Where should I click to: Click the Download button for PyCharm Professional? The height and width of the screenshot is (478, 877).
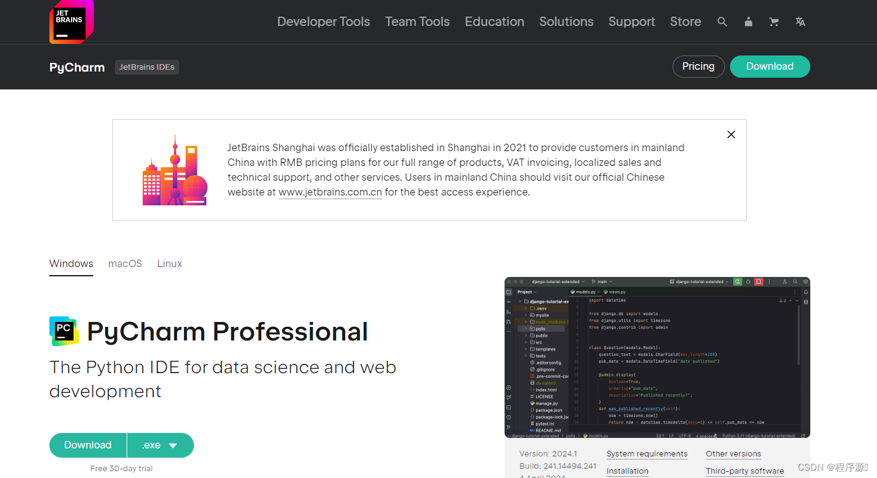click(88, 445)
